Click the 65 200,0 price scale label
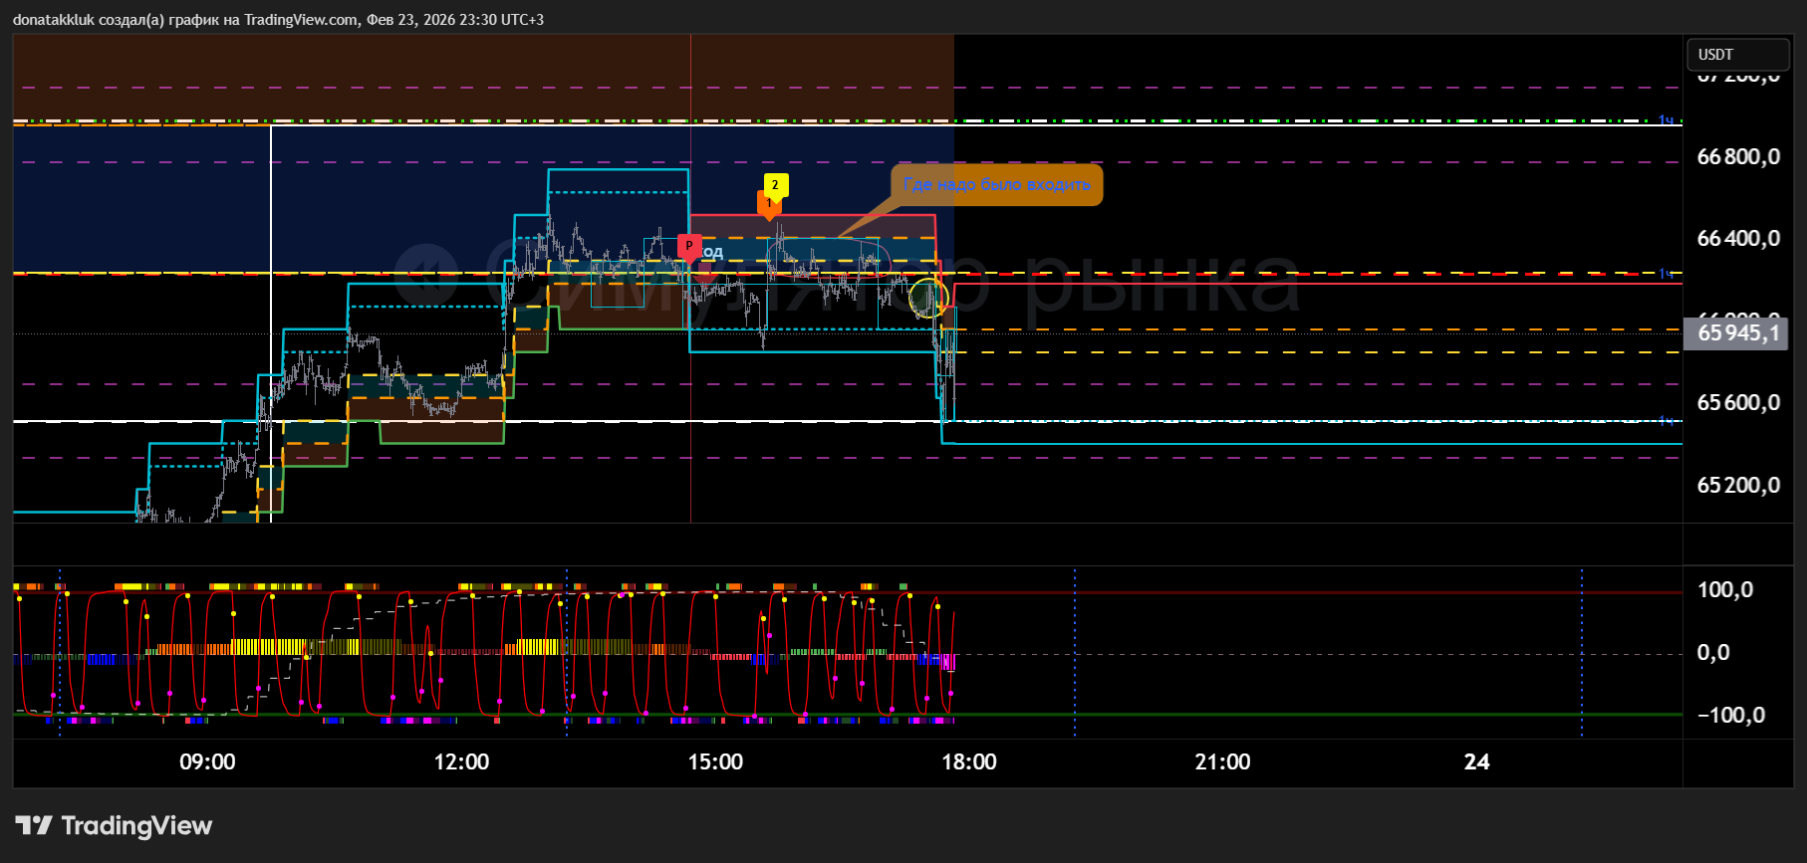 pyautogui.click(x=1737, y=486)
